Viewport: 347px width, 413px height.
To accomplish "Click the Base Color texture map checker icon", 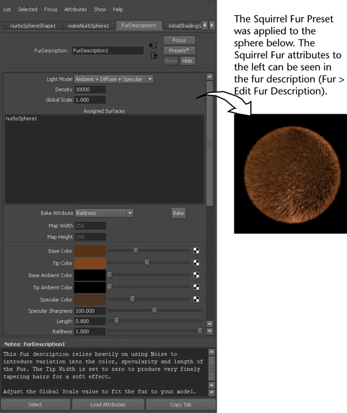I will point(197,251).
